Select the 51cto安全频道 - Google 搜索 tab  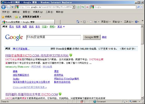pyautogui.click(x=28, y=22)
